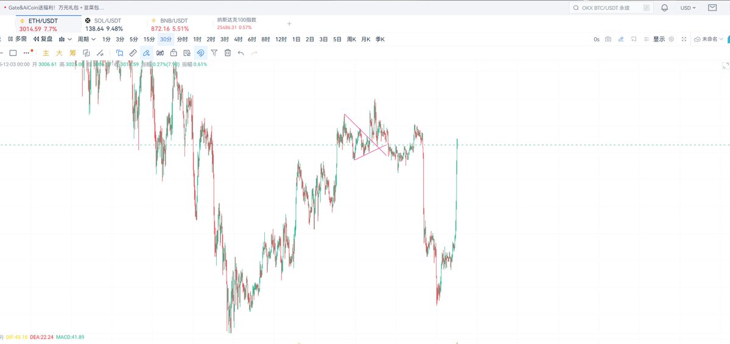Click the DIF:43.18 indicator value
The width and height of the screenshot is (730, 344).
point(16,337)
